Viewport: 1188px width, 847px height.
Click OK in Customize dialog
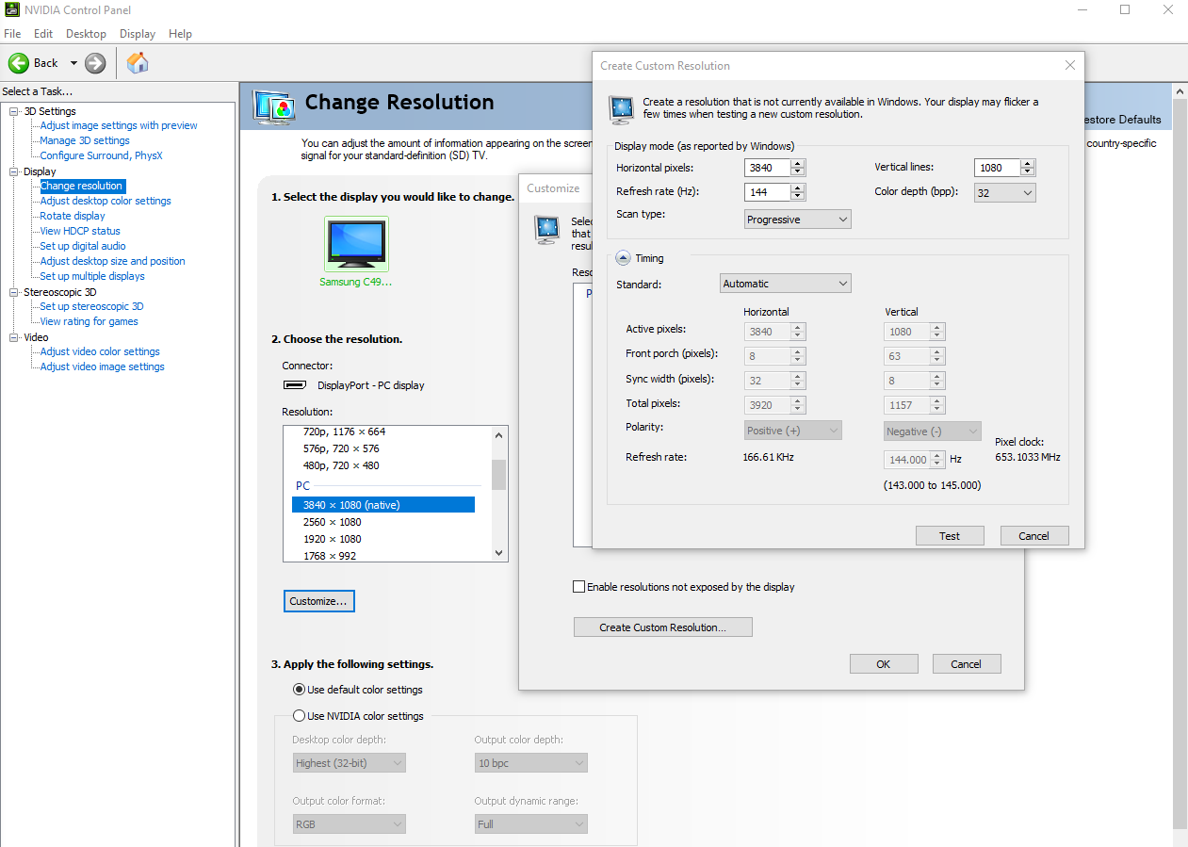point(883,664)
